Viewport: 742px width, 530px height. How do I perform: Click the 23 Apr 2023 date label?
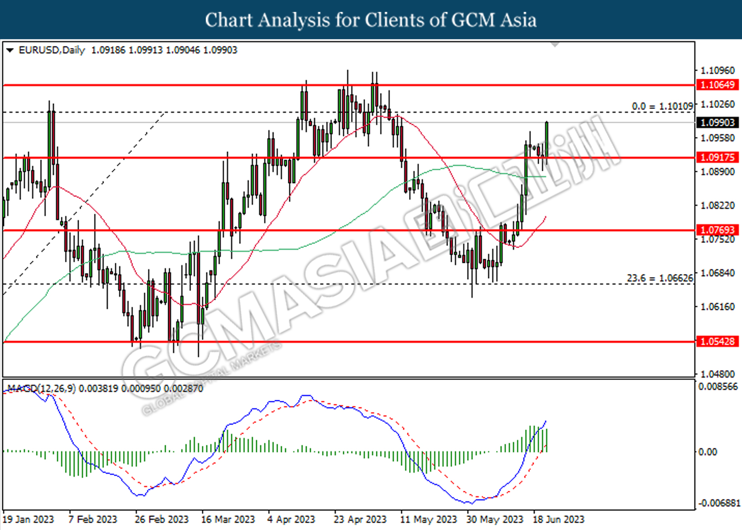coord(360,519)
